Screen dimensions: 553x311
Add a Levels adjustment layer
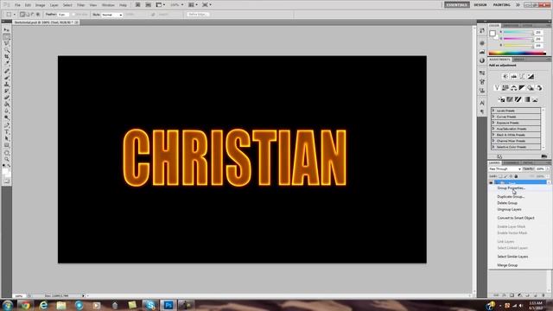point(513,77)
